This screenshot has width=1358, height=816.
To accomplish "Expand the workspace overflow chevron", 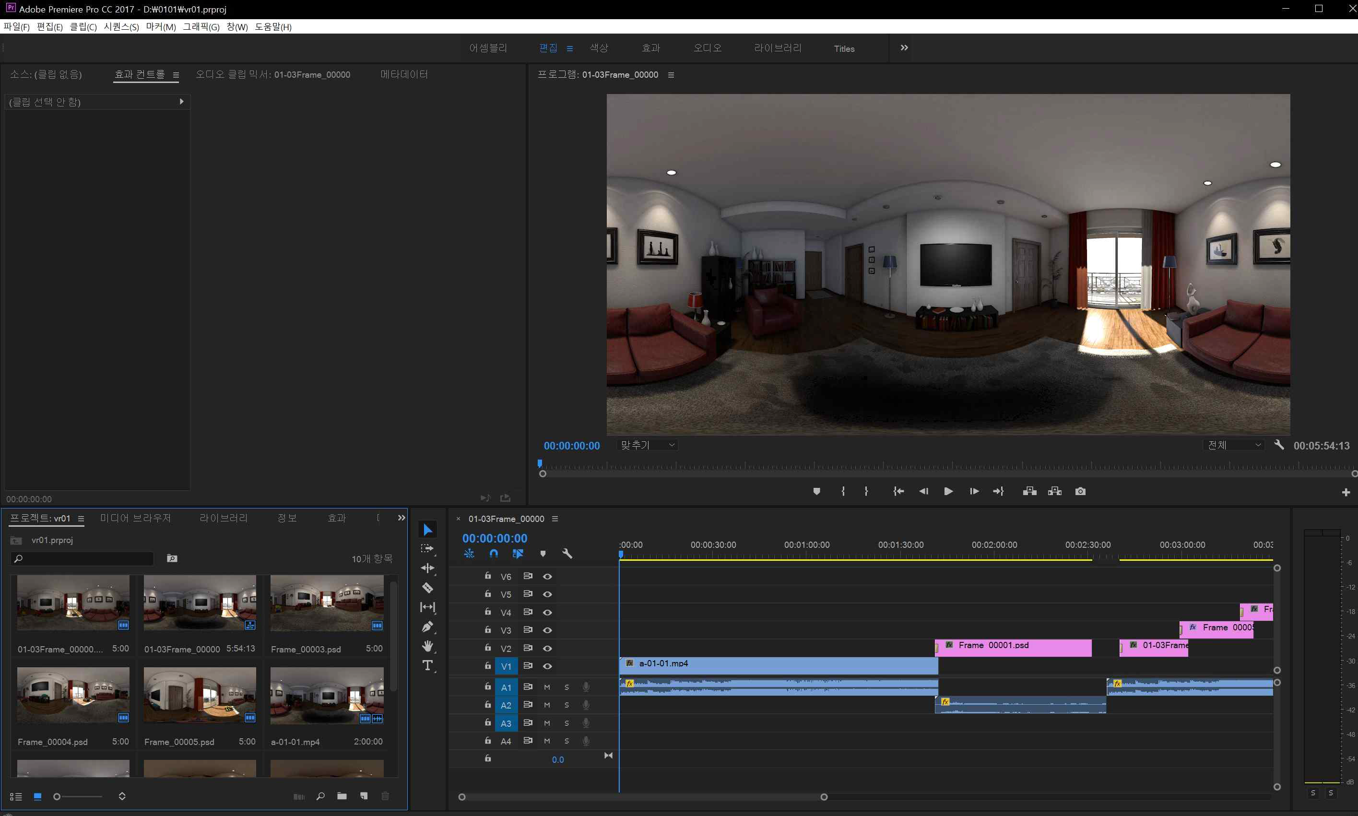I will point(904,48).
